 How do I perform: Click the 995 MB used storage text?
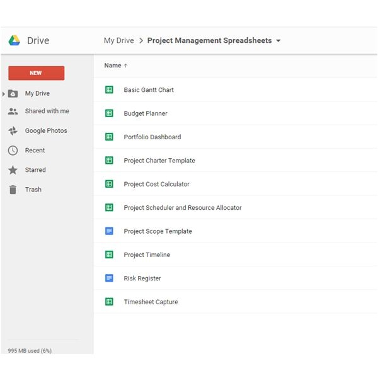click(x=30, y=350)
